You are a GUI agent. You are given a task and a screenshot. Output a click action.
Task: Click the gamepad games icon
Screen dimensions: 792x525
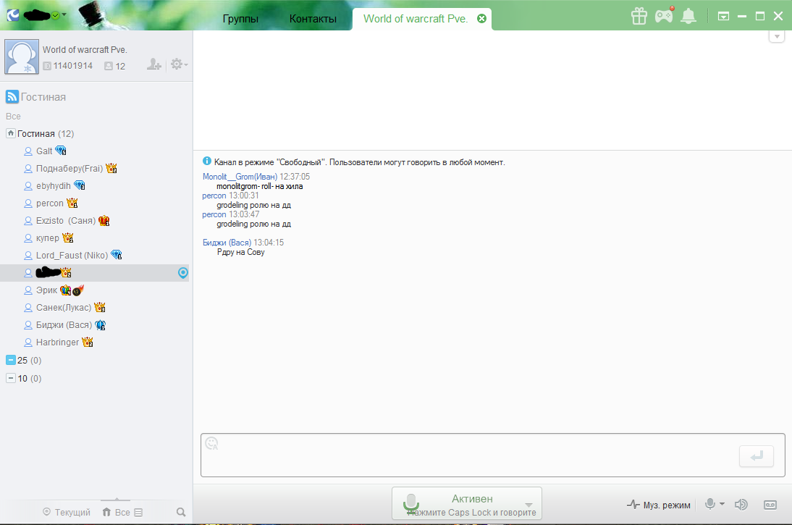pos(663,16)
